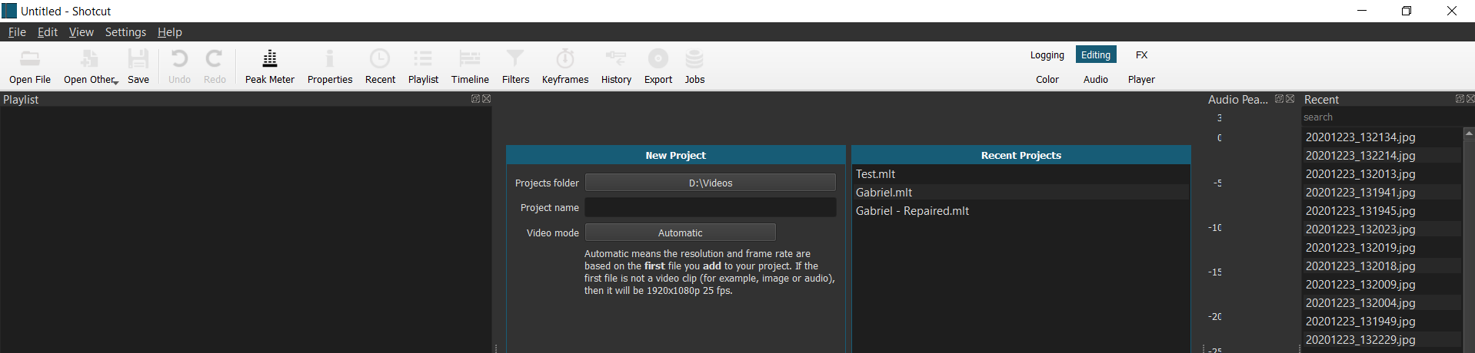
Task: Open the Settings menu
Action: [125, 32]
